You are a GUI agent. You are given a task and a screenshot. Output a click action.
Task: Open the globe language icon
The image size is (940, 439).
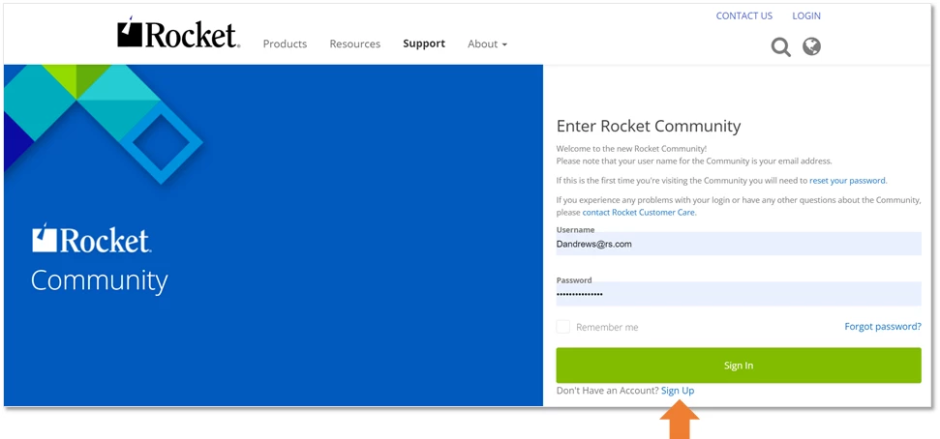811,46
